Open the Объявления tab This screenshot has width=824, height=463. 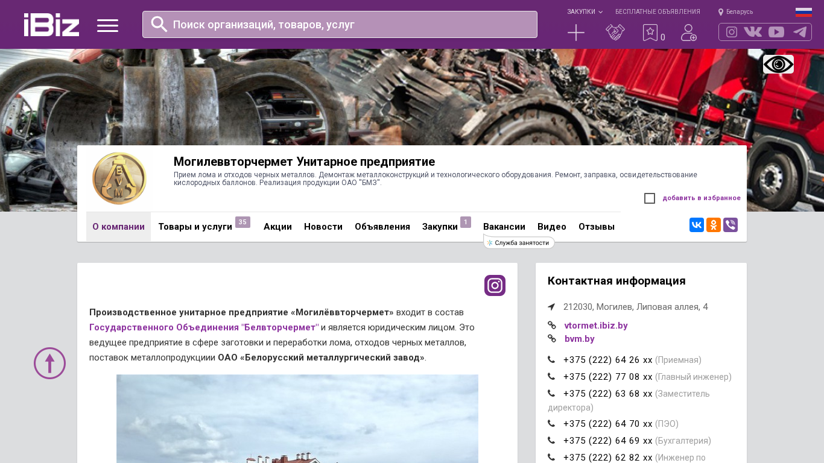click(382, 227)
